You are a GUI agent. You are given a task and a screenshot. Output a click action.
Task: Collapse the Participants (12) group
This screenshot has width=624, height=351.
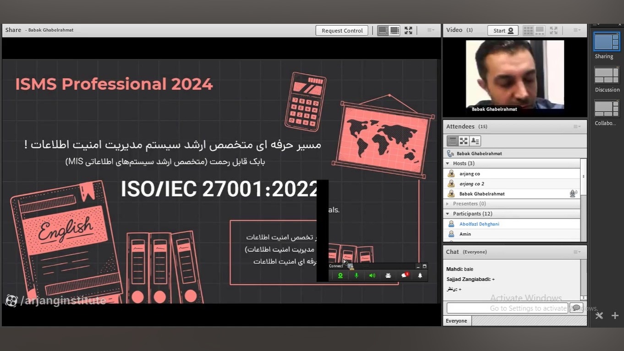point(448,214)
